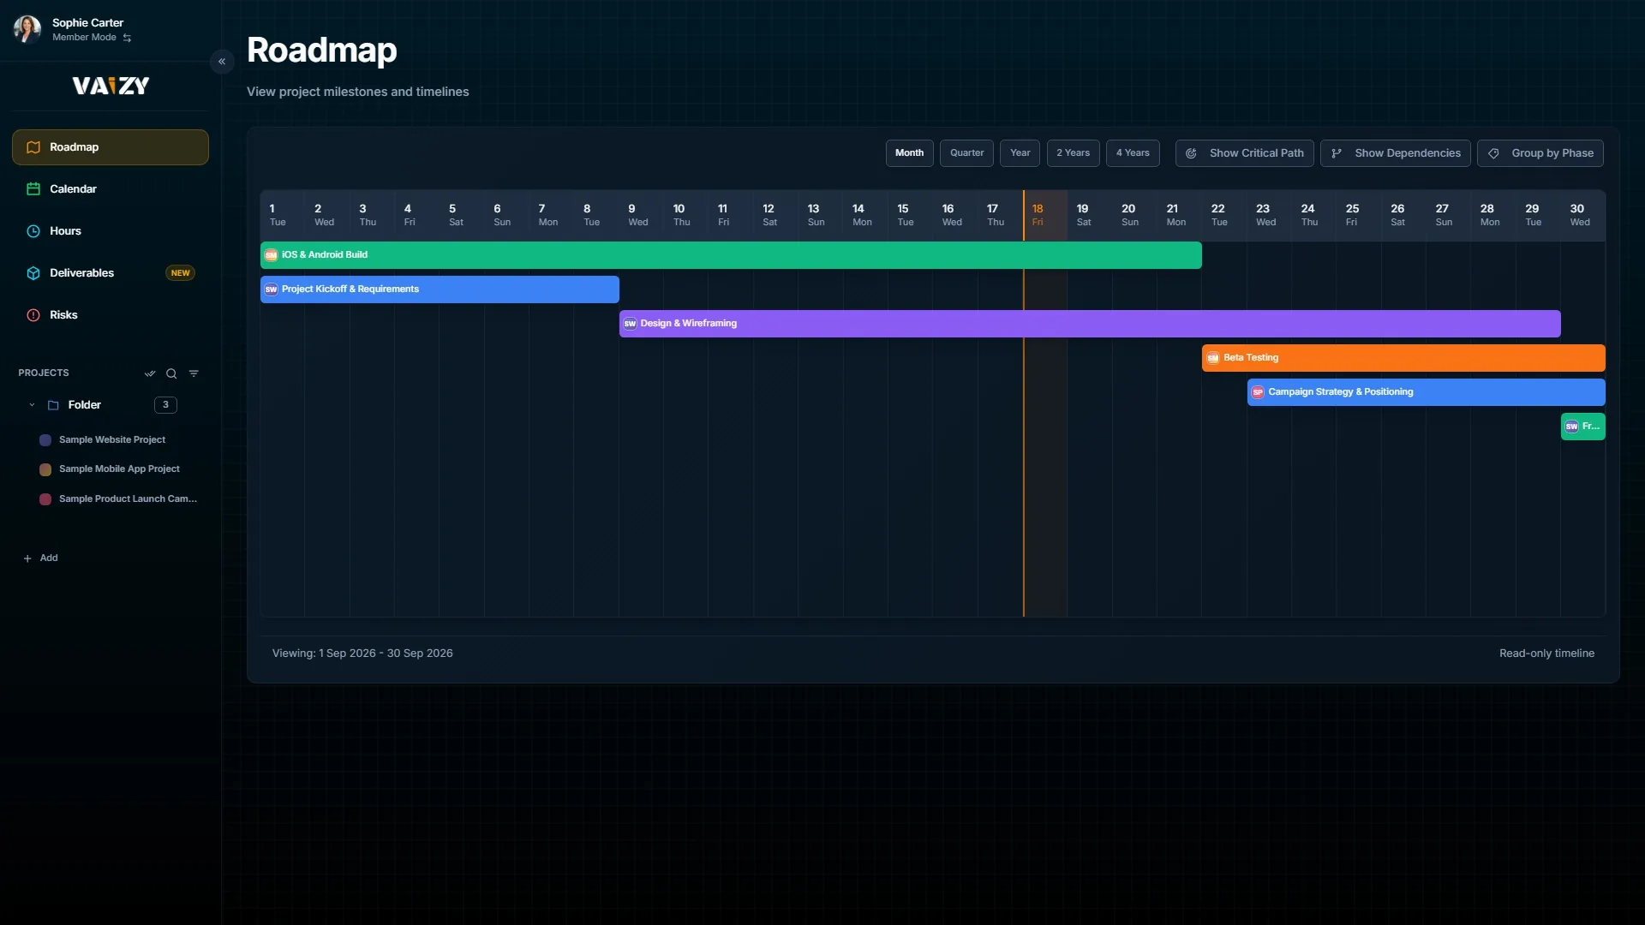The width and height of the screenshot is (1645, 925).
Task: Select the Design & Wireframing bar
Action: click(1090, 324)
